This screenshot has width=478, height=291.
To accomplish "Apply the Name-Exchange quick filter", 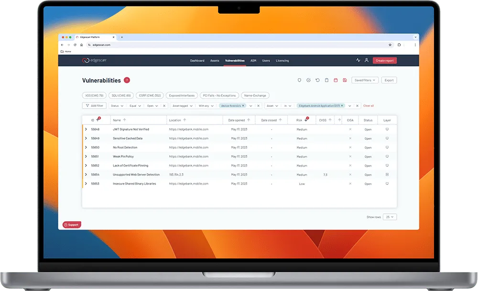I will coord(255,95).
